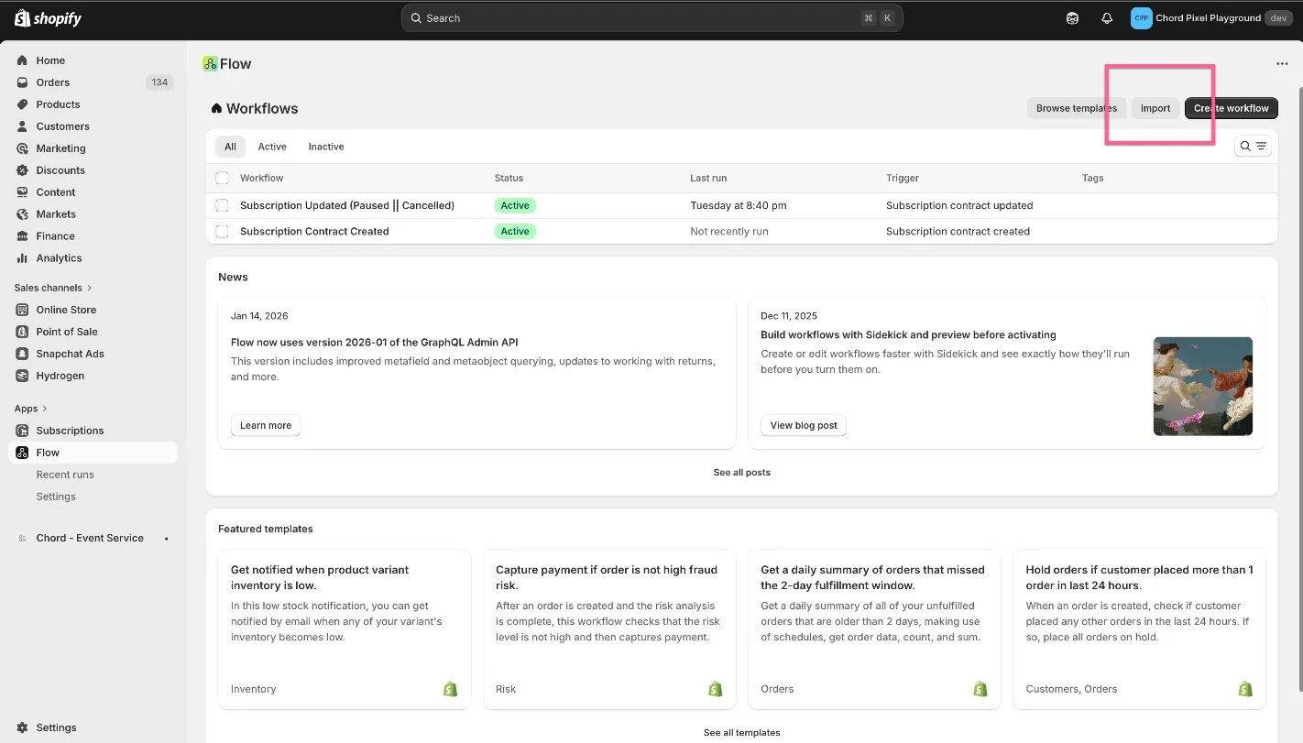
Task: Open Sidekick blog post thumbnail image
Action: [x=1203, y=386]
